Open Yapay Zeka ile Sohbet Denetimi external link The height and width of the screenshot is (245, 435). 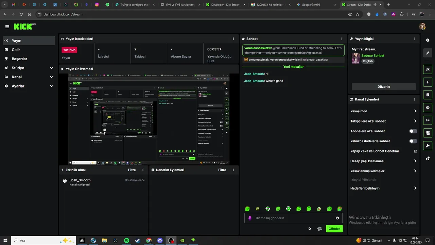(x=415, y=151)
